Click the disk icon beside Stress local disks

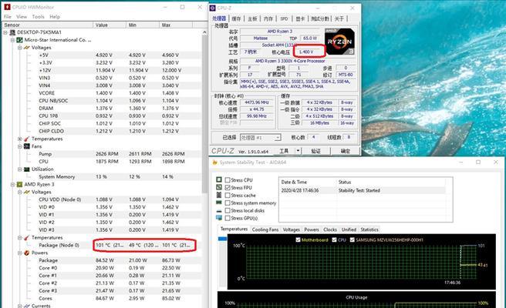pyautogui.click(x=219, y=211)
